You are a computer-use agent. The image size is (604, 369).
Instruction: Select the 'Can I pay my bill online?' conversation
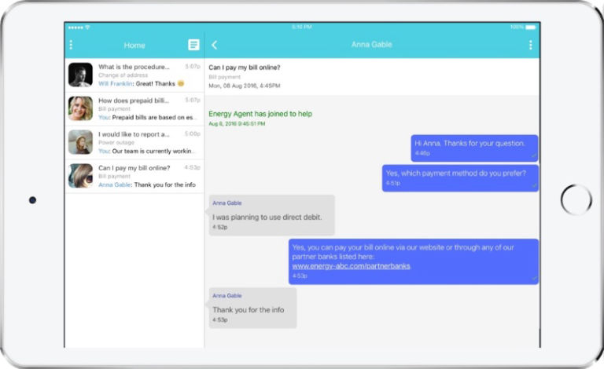(134, 176)
